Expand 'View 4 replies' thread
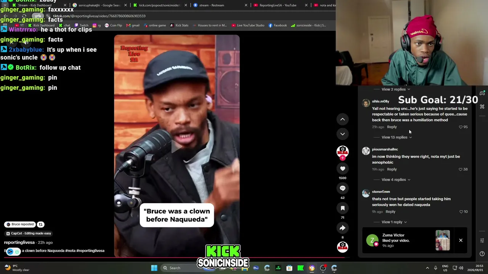 tap(396, 180)
